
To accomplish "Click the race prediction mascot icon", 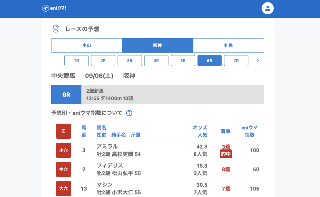I will [56, 29].
